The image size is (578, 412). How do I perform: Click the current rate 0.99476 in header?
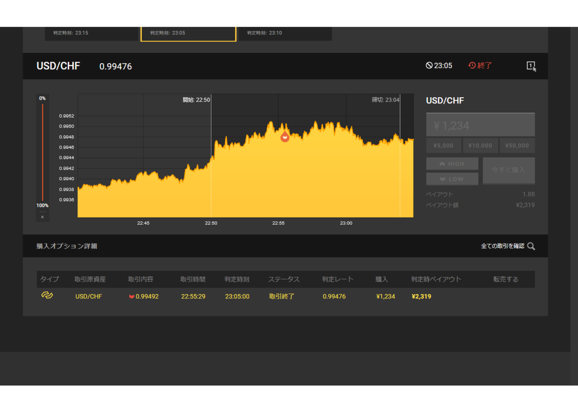(x=116, y=66)
